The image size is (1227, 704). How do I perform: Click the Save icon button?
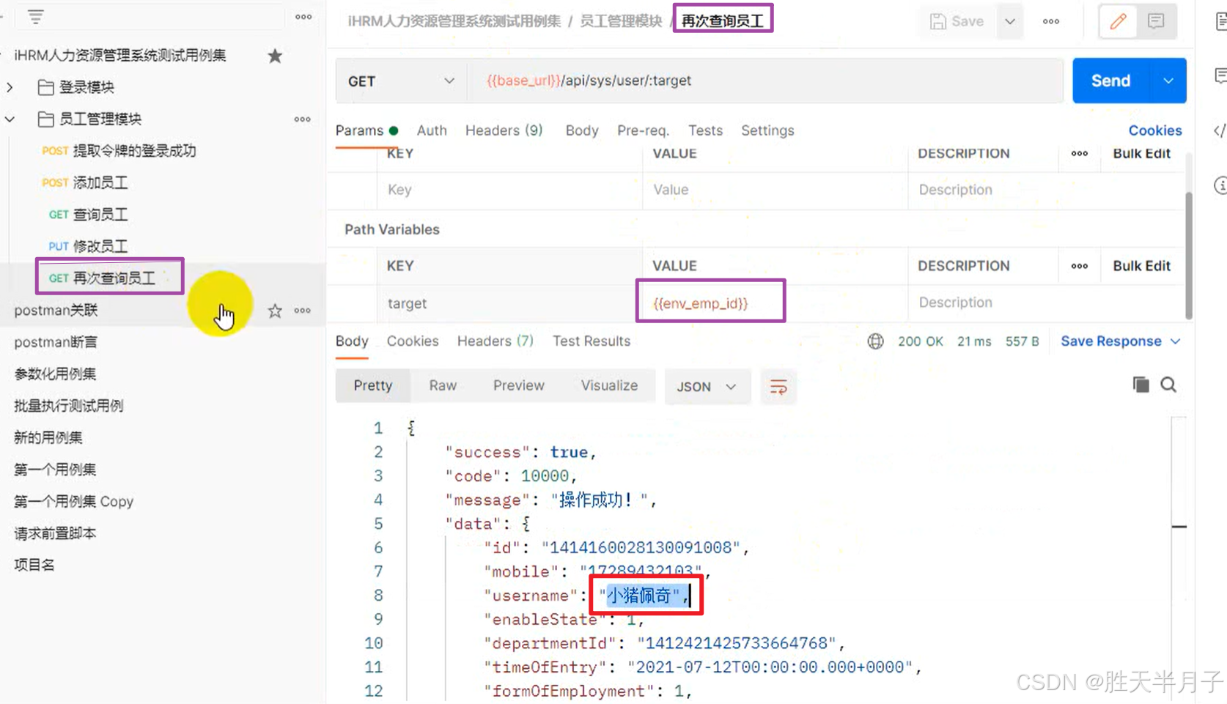957,21
